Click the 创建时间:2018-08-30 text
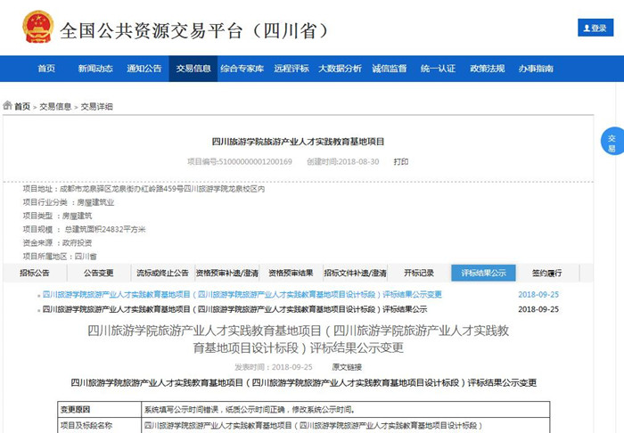Screen dimensions: 624x433 (342, 162)
